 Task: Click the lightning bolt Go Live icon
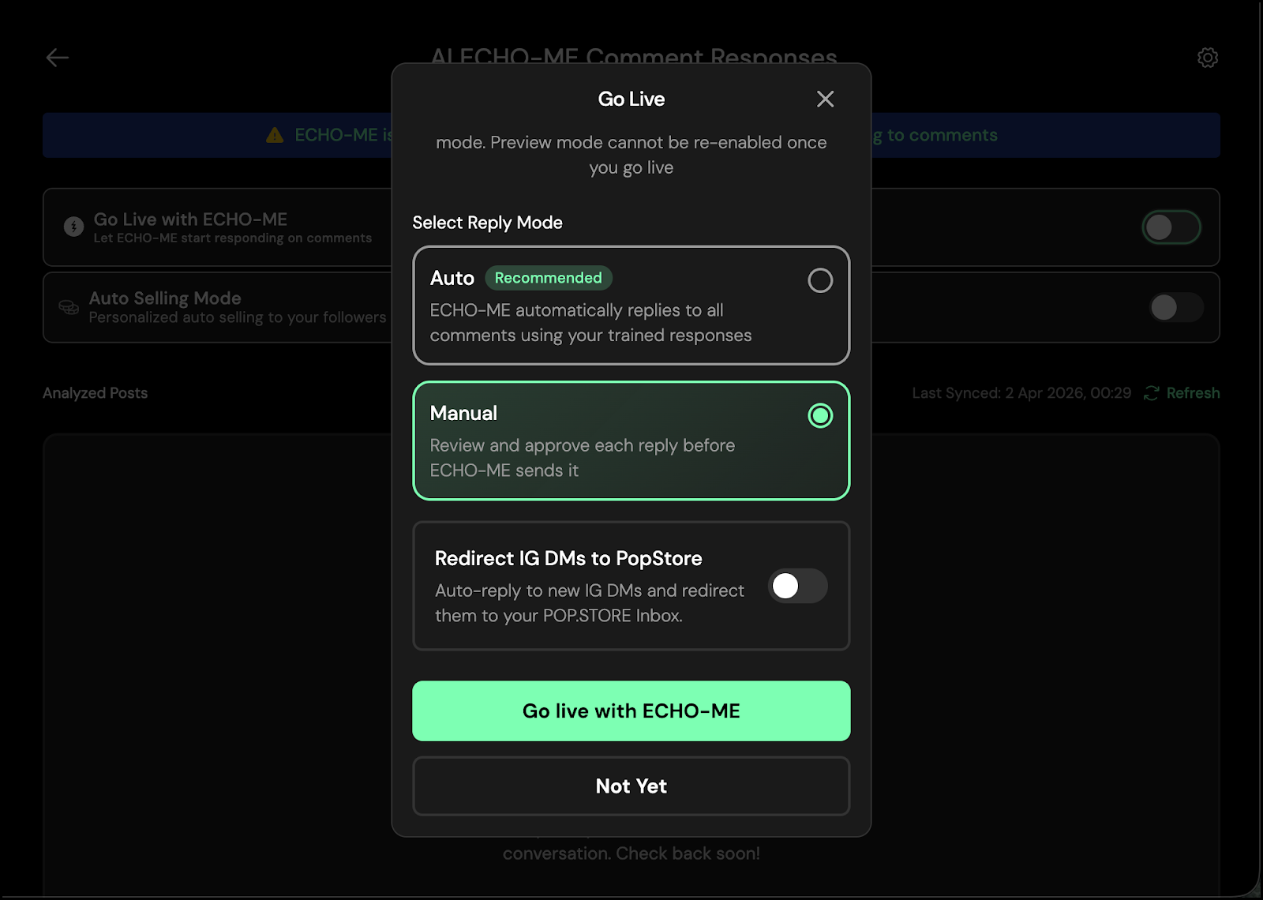pyautogui.click(x=73, y=227)
